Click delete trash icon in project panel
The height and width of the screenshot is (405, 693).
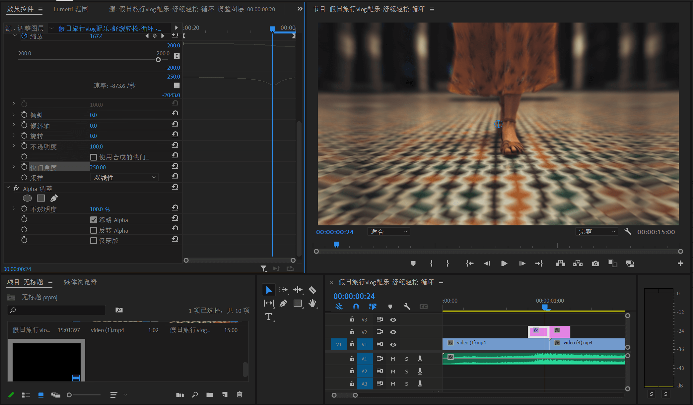[240, 394]
